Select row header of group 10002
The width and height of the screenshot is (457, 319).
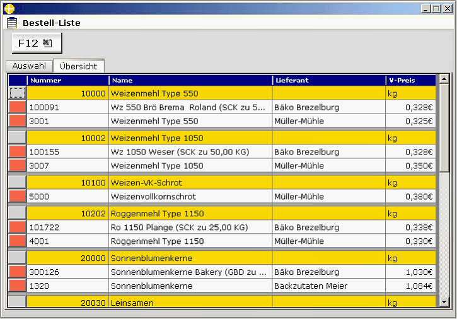[18, 137]
